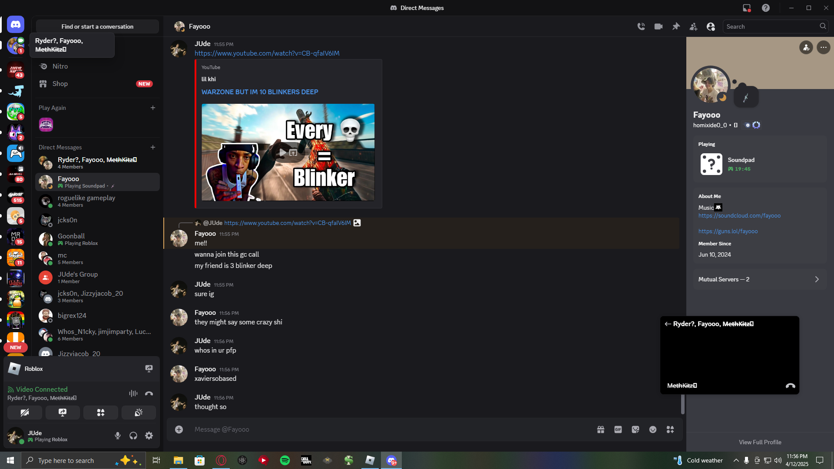
Task: Open the emoji picker
Action: click(x=653, y=429)
